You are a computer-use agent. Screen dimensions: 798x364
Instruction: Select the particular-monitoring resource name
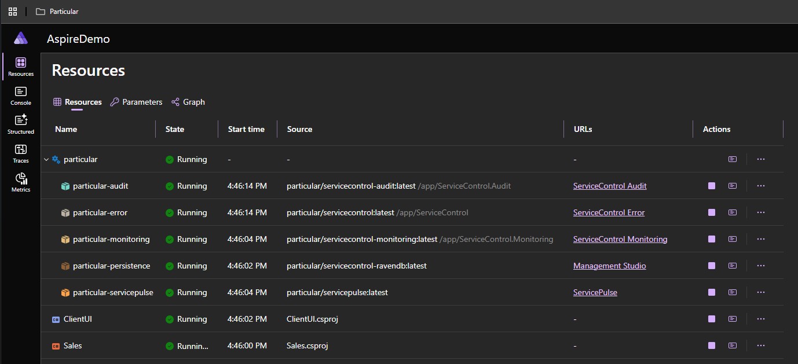[111, 239]
